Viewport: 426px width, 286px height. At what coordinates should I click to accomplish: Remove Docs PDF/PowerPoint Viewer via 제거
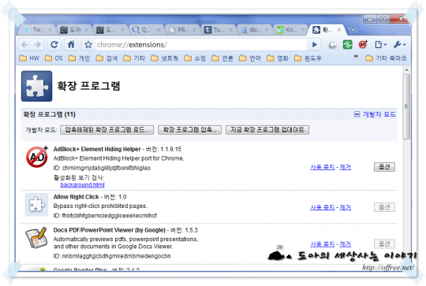345,244
